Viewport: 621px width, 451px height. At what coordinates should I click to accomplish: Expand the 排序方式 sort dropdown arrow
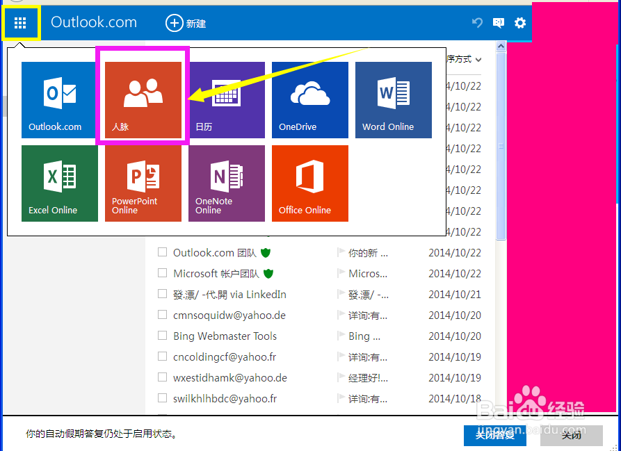coord(478,60)
